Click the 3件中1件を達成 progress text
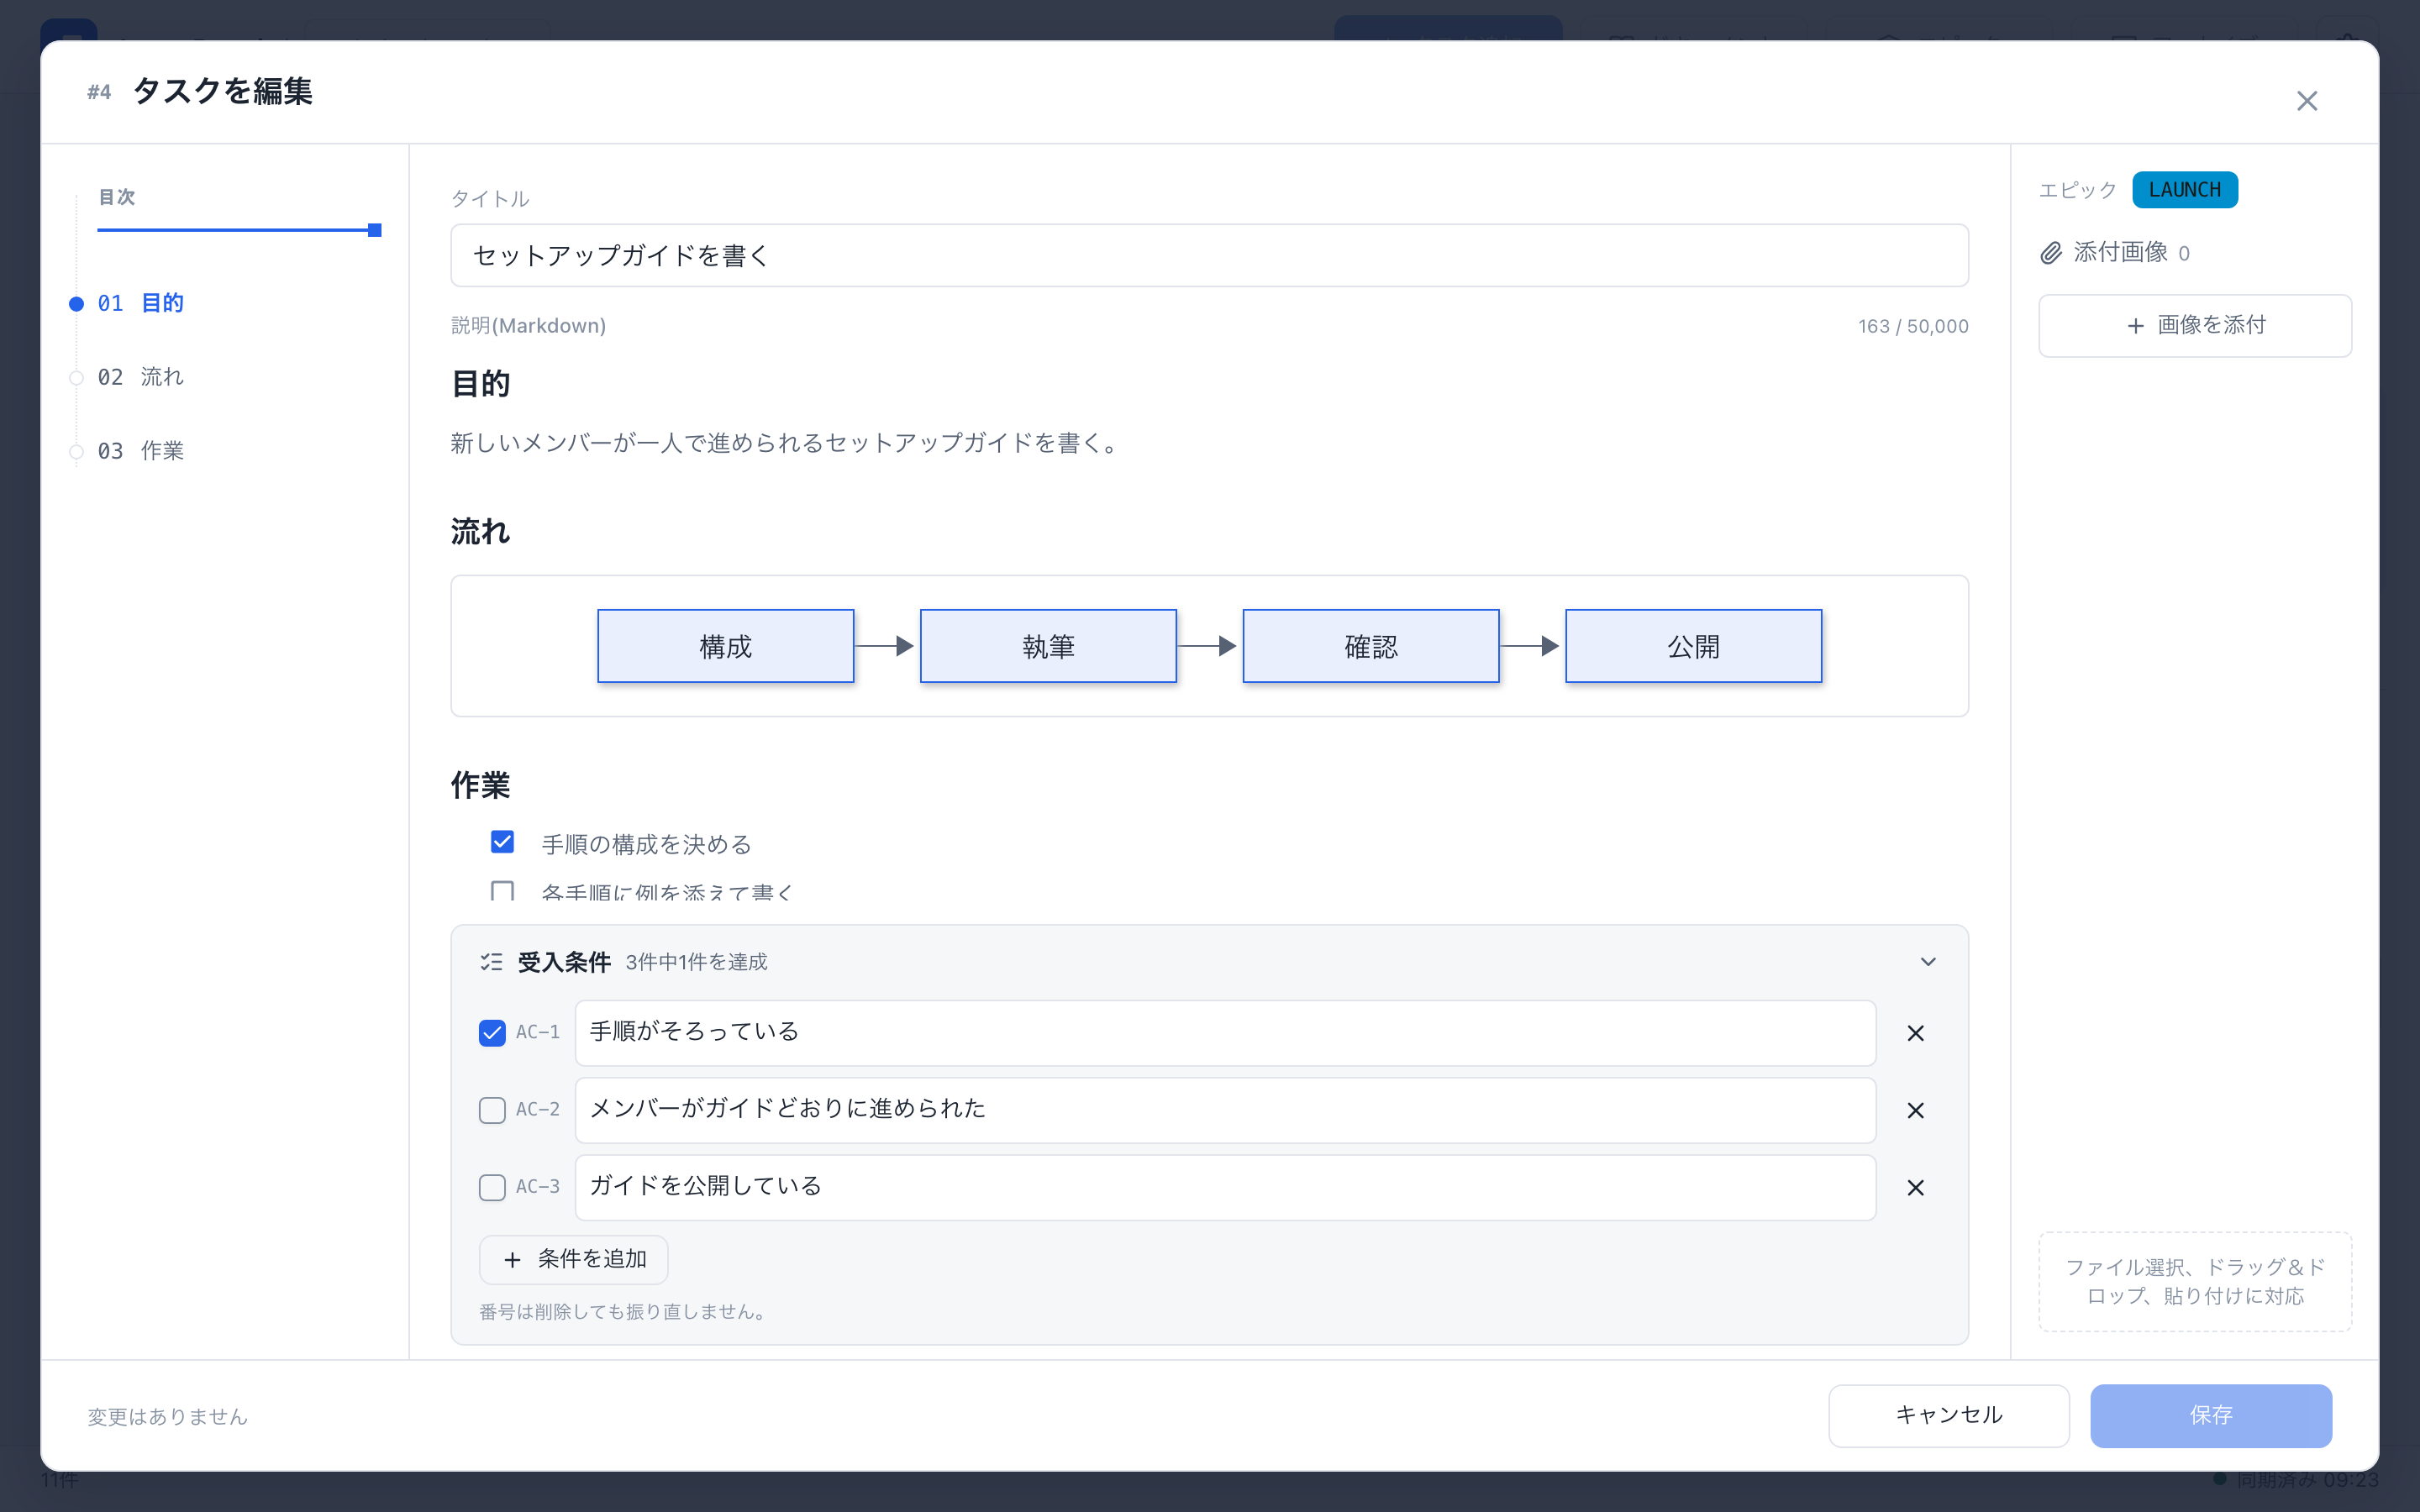 click(x=697, y=962)
